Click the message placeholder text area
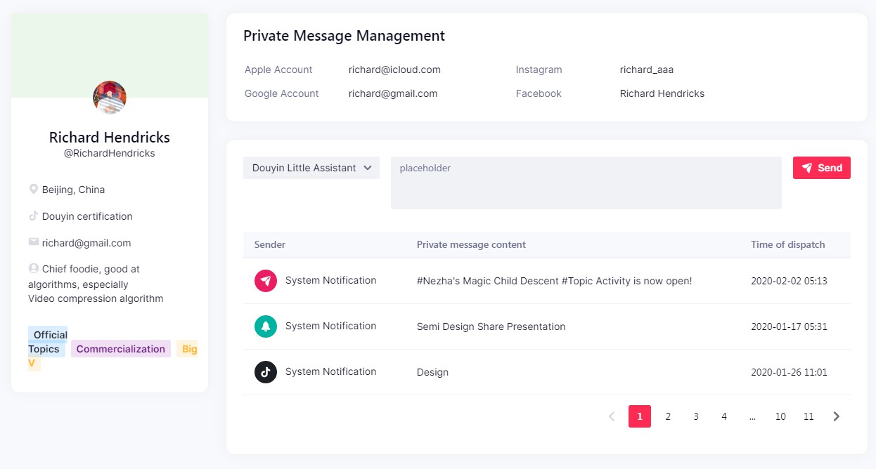The image size is (876, 469). click(586, 183)
